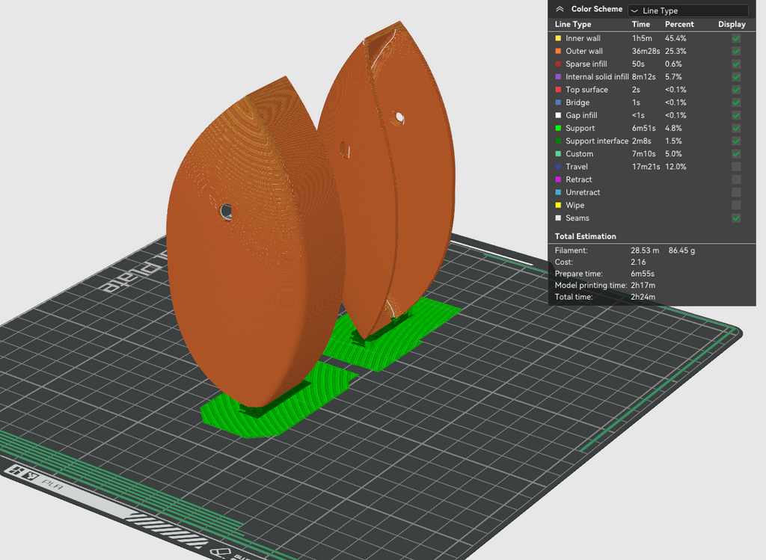The width and height of the screenshot is (766, 560).
Task: Enable Travel display checkbox
Action: (736, 167)
